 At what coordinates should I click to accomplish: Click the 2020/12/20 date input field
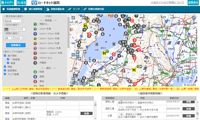pyautogui.click(x=17, y=29)
